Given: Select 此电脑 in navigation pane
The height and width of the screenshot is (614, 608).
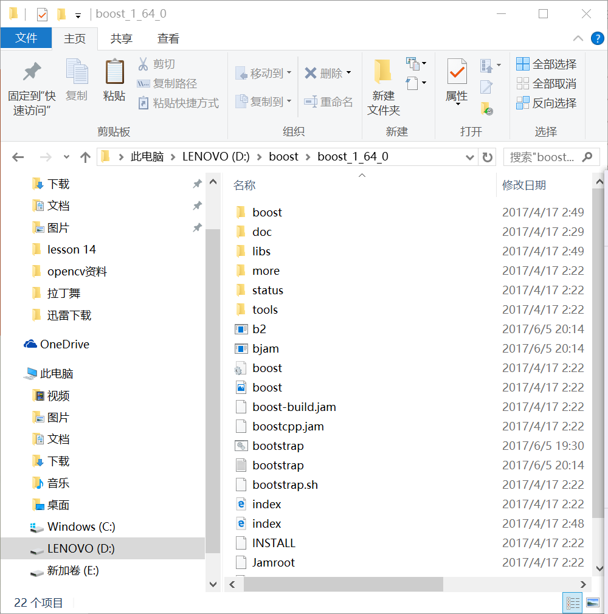Looking at the screenshot, I should pyautogui.click(x=49, y=374).
